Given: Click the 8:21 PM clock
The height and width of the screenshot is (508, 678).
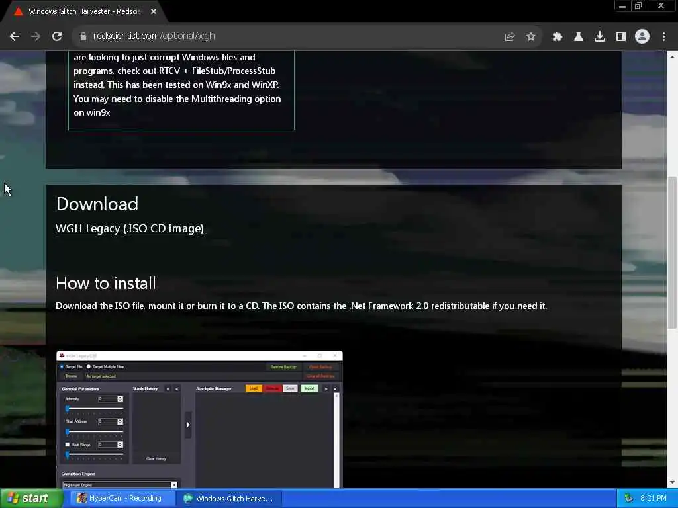Looking at the screenshot, I should click(654, 499).
